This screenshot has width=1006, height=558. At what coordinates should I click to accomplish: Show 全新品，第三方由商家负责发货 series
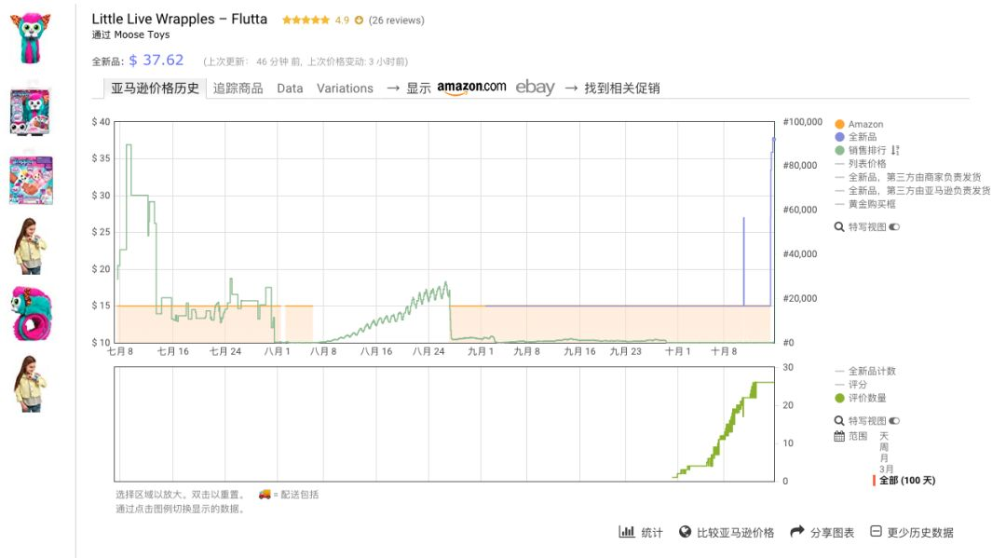pyautogui.click(x=908, y=177)
